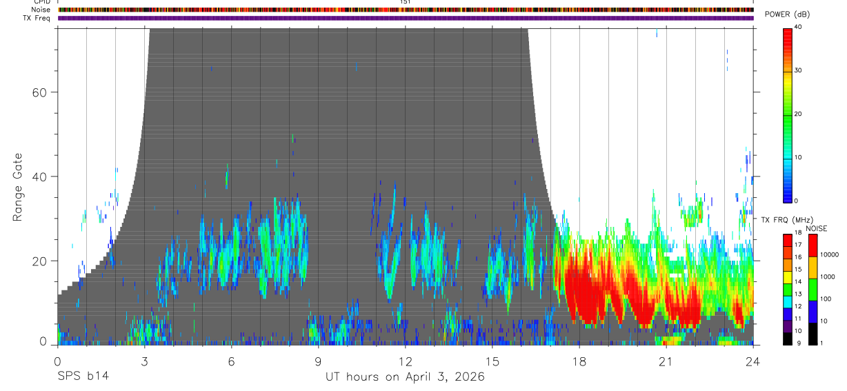Click the 40 tick label on the Range Gate axis
The image size is (847, 391).
(x=38, y=177)
